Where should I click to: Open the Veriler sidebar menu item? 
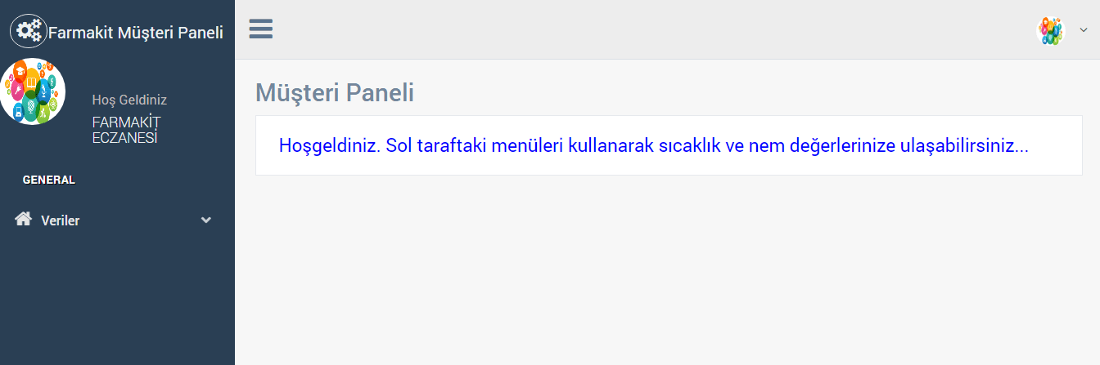tap(117, 220)
